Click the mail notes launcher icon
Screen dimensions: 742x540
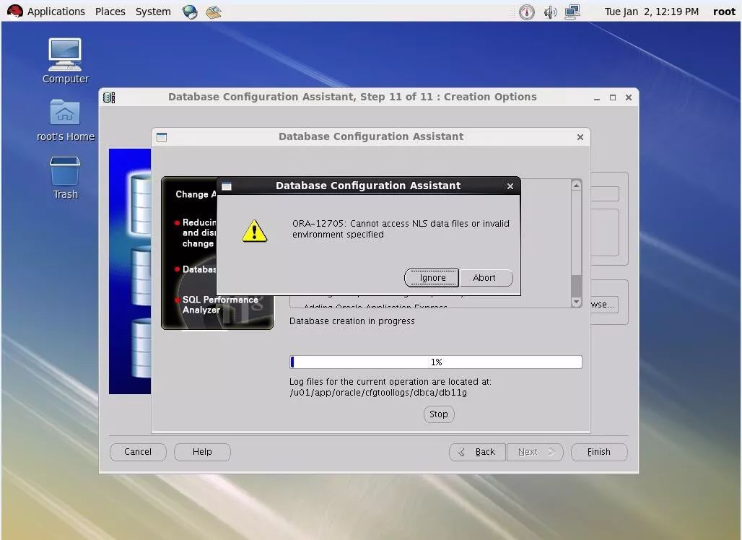click(214, 12)
